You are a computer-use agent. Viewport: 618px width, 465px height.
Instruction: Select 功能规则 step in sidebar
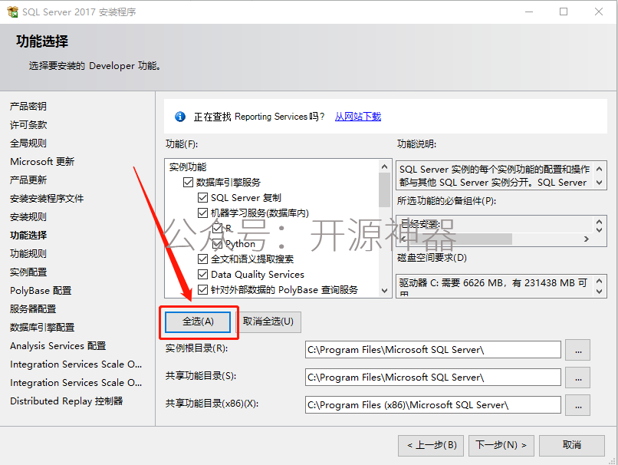pyautogui.click(x=28, y=253)
